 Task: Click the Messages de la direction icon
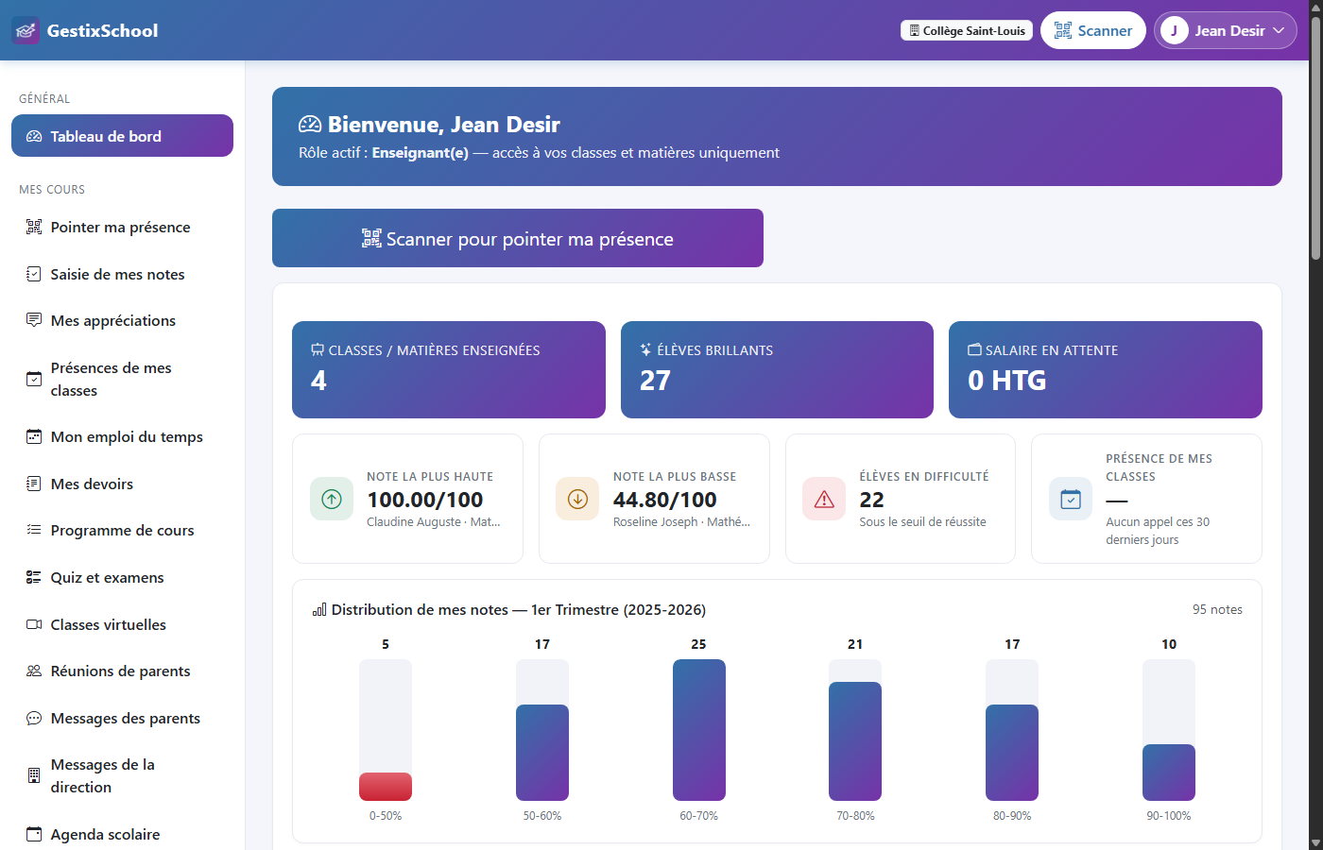pyautogui.click(x=34, y=775)
